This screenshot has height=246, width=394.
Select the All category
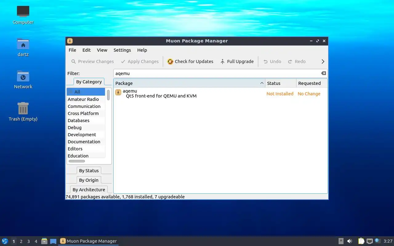86,92
